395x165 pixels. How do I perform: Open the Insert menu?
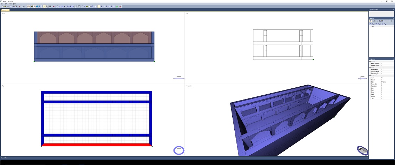click(10, 4)
